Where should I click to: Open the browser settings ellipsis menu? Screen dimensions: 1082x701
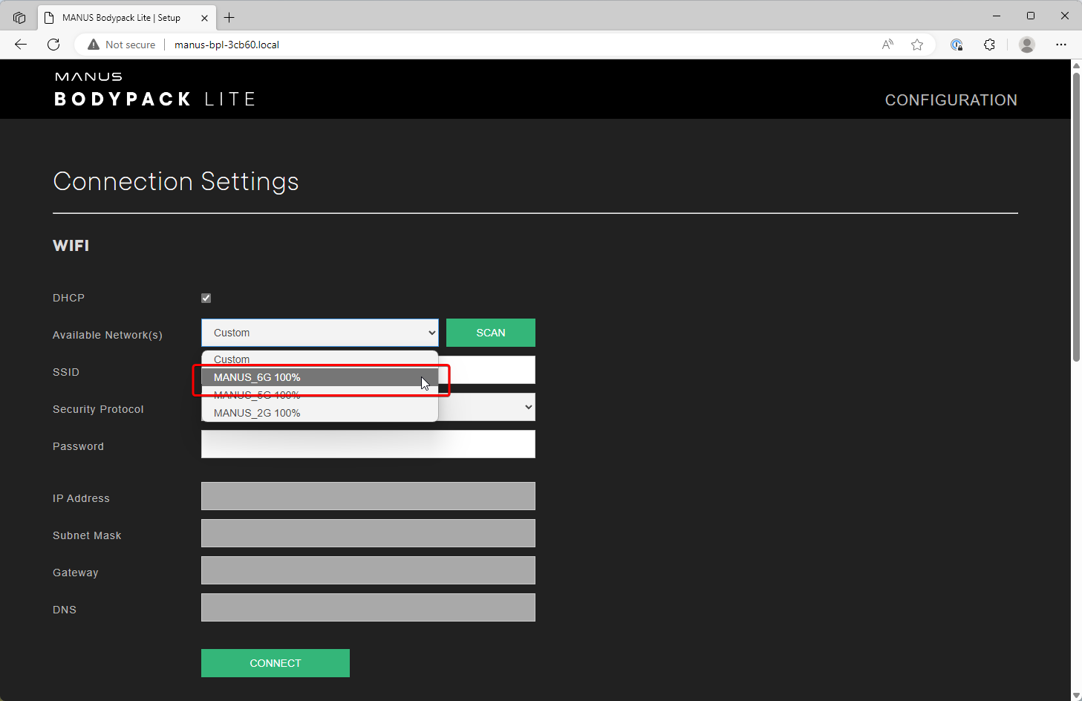tap(1061, 45)
